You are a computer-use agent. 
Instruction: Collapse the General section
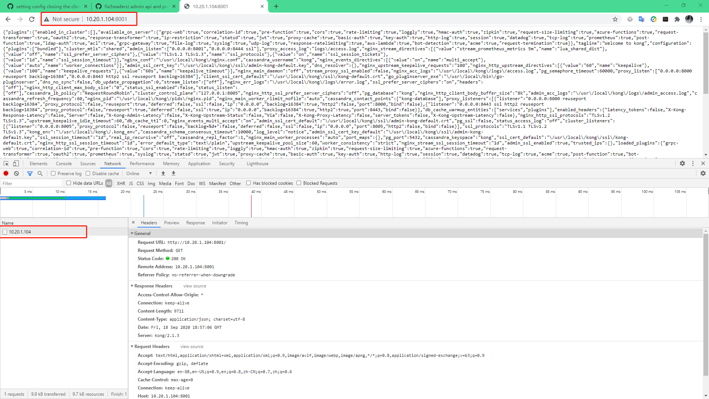(132, 233)
